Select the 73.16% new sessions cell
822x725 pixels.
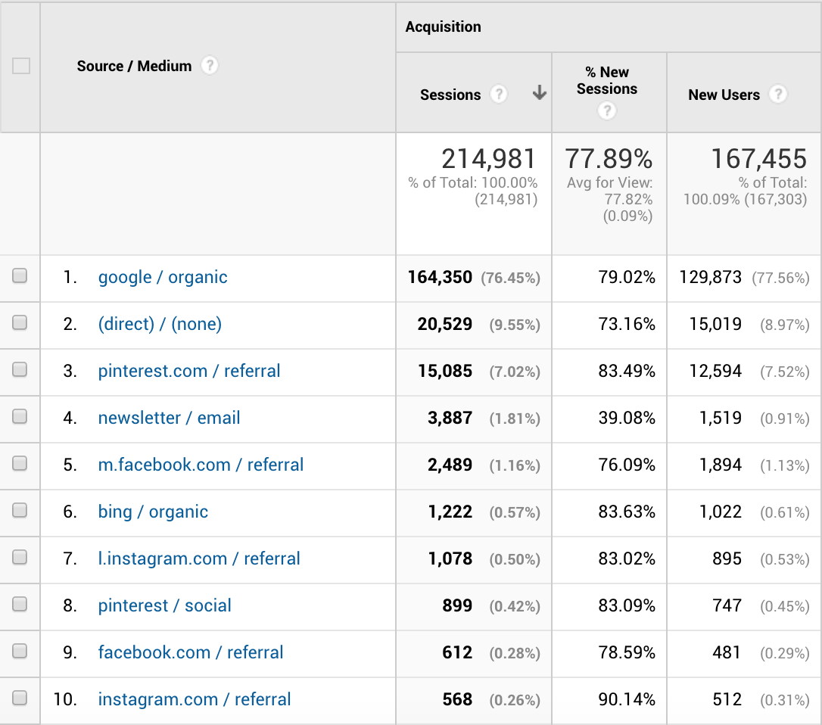coord(627,324)
